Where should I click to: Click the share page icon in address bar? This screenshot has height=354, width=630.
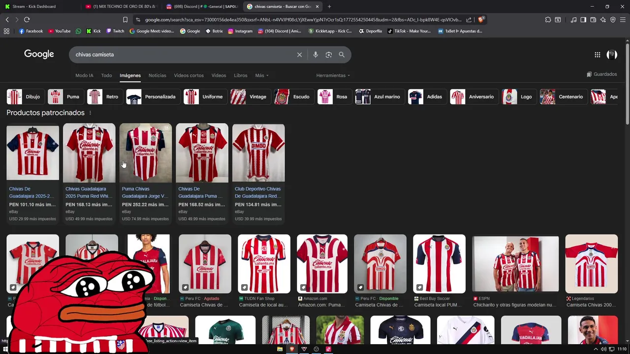click(x=469, y=20)
